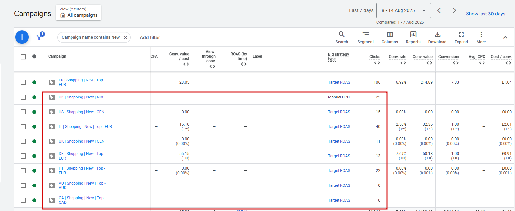Open status dot menu for IT Shopping New Top - EUR
The width and height of the screenshot is (515, 211).
[x=34, y=127]
